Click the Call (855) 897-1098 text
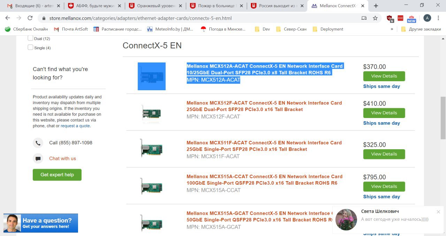Viewport: 446px width, 236px height. [x=71, y=143]
